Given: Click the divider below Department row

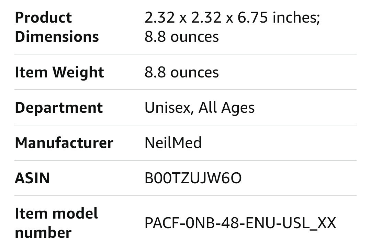Looking at the screenshot, I should pyautogui.click(x=185, y=125).
